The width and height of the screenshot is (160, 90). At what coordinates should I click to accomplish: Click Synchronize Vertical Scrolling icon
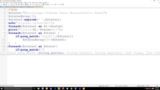pyautogui.click(x=35, y=4)
